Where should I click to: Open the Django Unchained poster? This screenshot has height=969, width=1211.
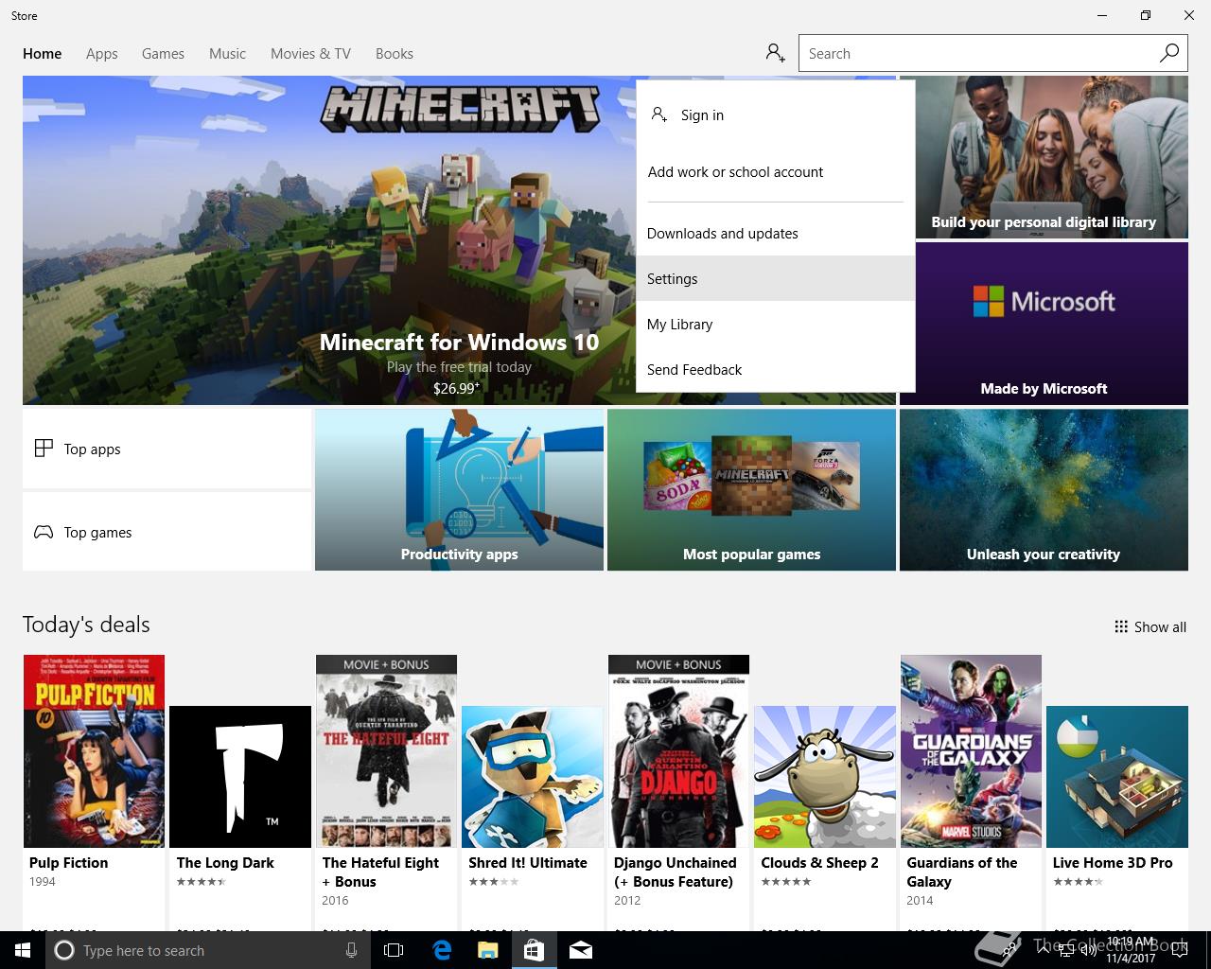coord(678,751)
